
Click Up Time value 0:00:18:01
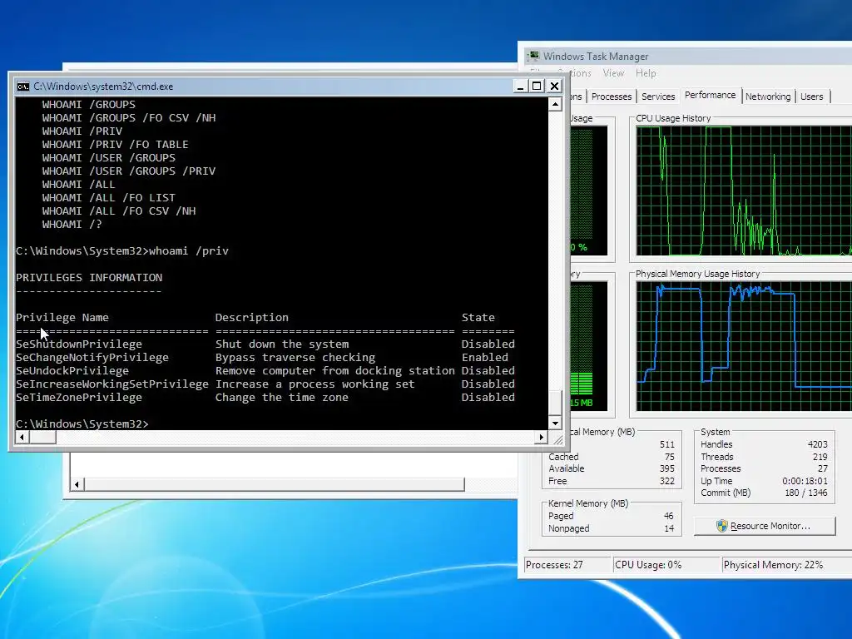(805, 481)
